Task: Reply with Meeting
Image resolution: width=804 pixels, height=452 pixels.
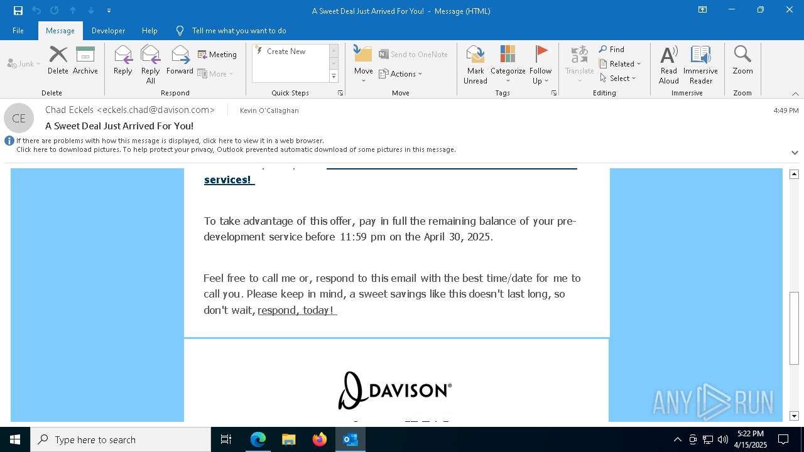Action: point(217,55)
